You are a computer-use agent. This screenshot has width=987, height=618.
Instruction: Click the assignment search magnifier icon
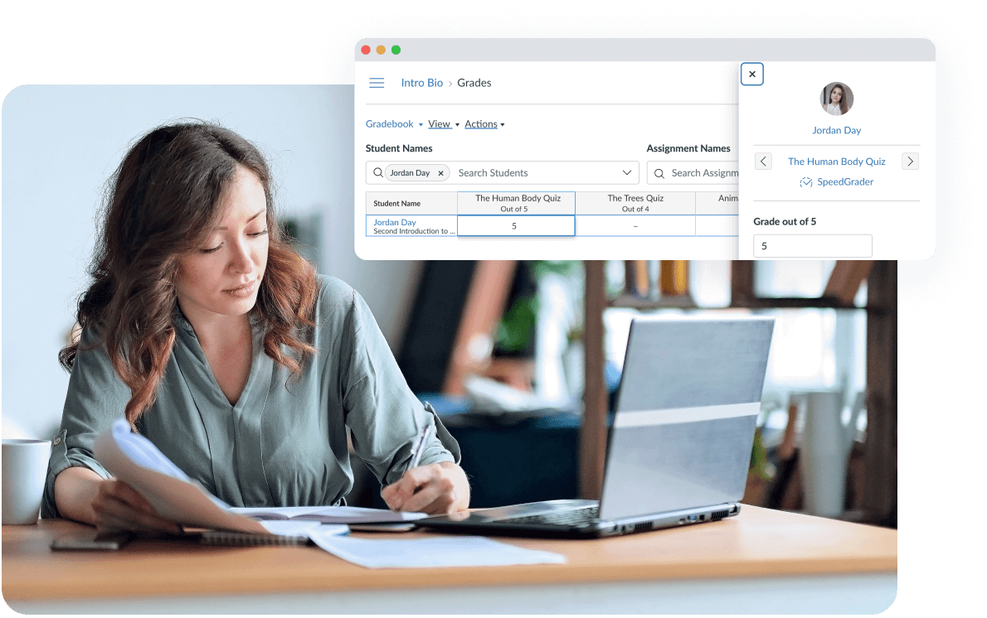coord(660,173)
